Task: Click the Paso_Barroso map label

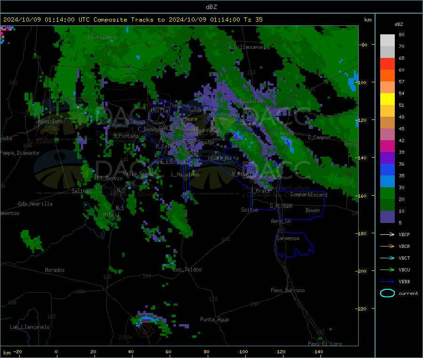Action: pos(288,290)
